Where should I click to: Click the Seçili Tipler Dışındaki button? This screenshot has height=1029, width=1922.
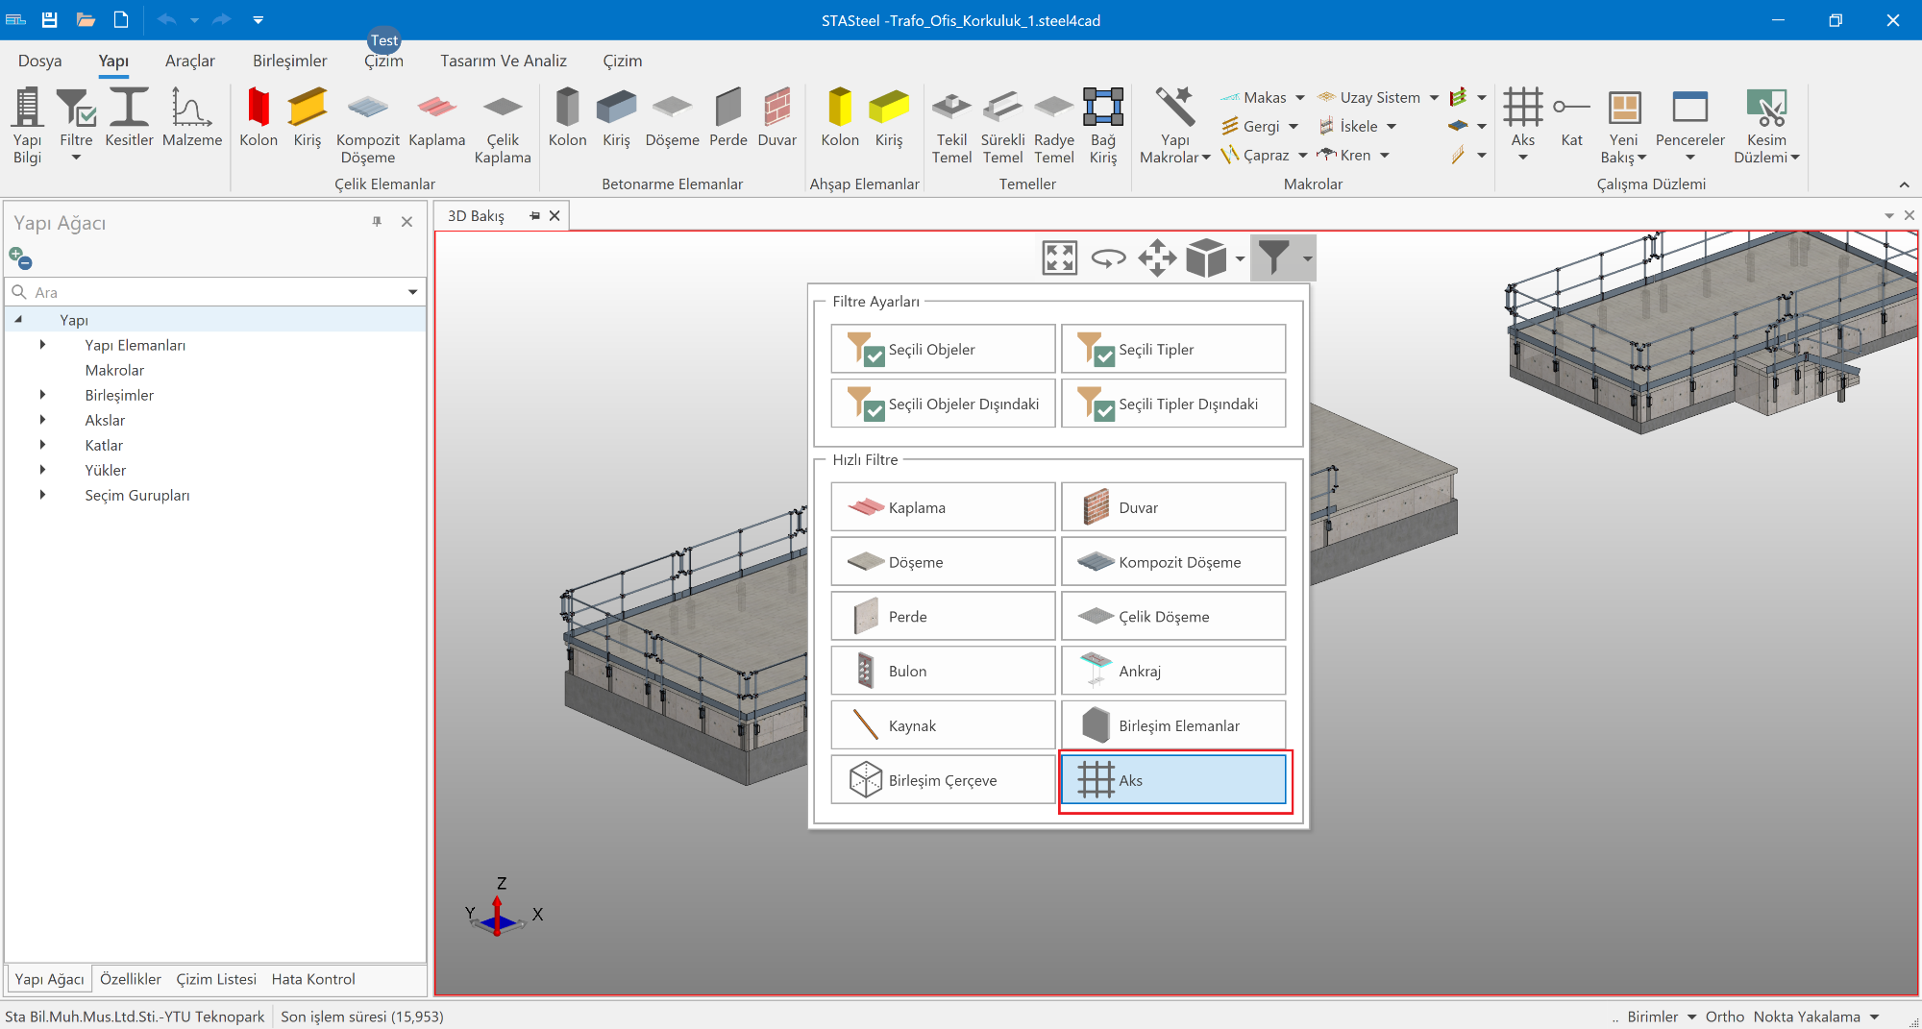pyautogui.click(x=1172, y=404)
